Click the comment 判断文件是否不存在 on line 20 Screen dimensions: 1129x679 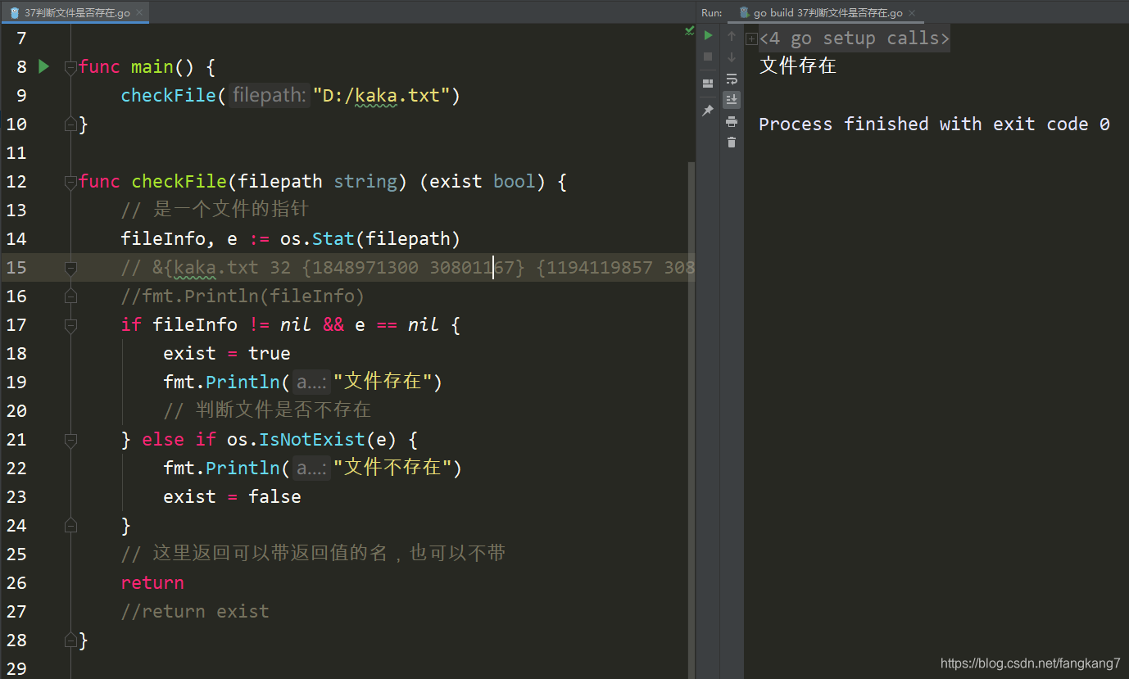click(267, 411)
